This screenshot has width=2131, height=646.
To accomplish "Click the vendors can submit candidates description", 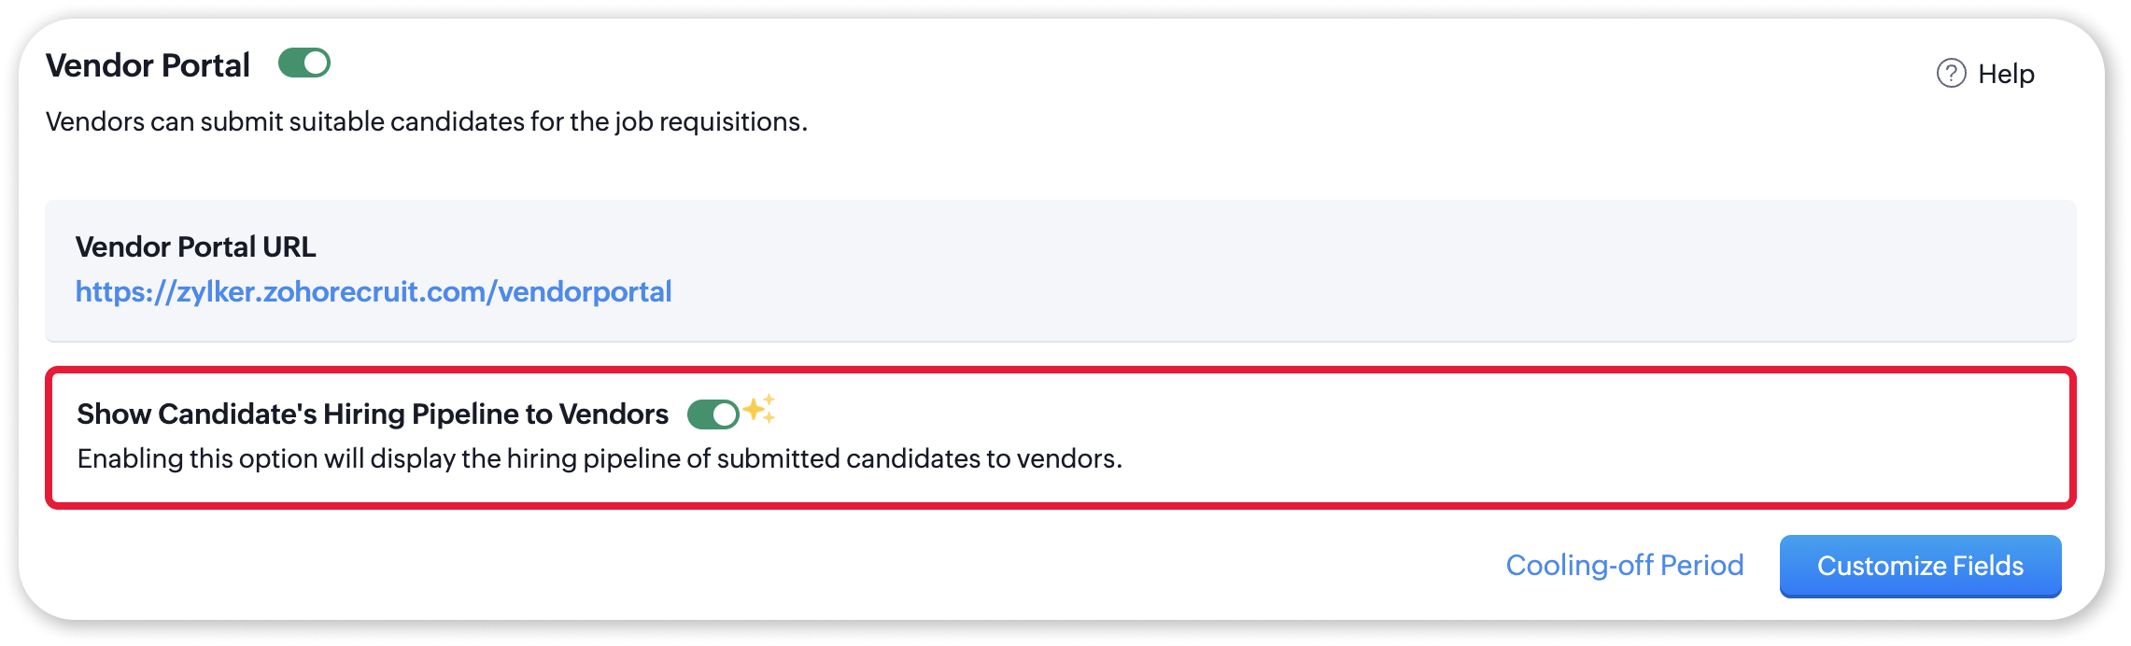I will point(426,121).
